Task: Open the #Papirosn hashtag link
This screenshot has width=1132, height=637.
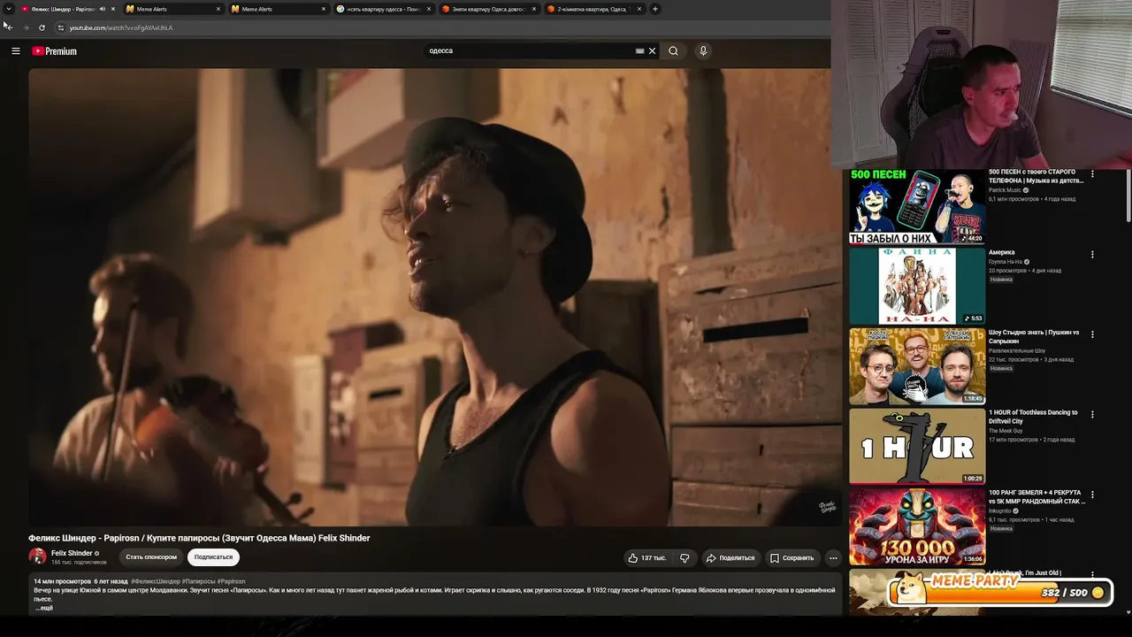Action: 231,581
